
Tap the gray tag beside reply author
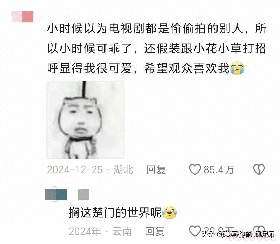[x=83, y=195]
